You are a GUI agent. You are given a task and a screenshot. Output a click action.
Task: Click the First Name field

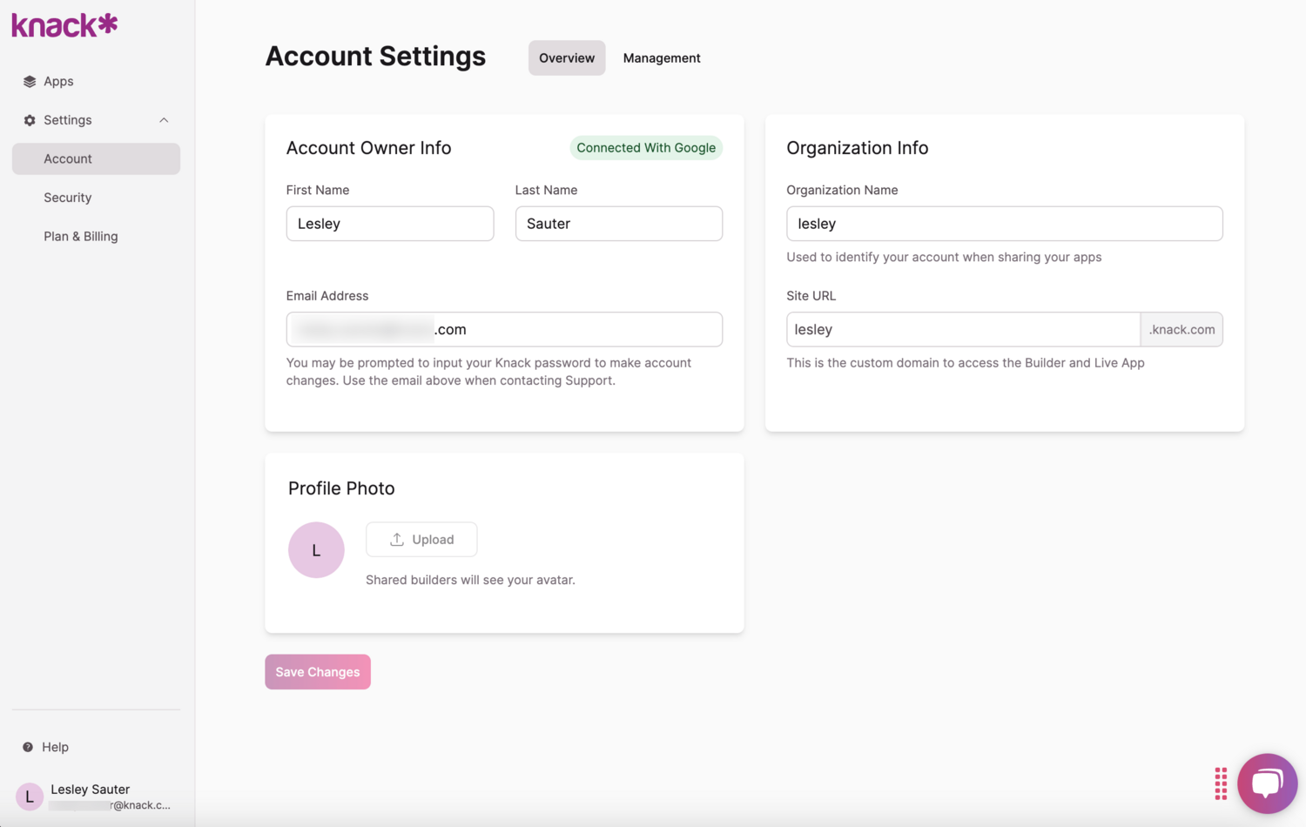click(389, 224)
